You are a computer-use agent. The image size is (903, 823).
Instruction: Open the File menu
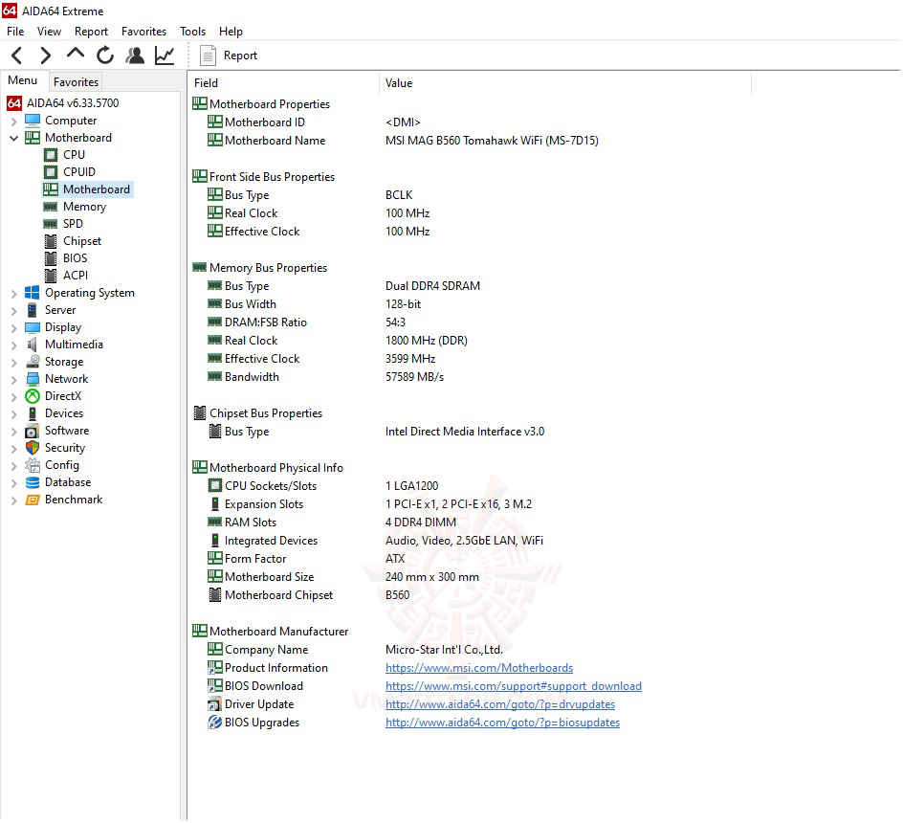click(15, 32)
